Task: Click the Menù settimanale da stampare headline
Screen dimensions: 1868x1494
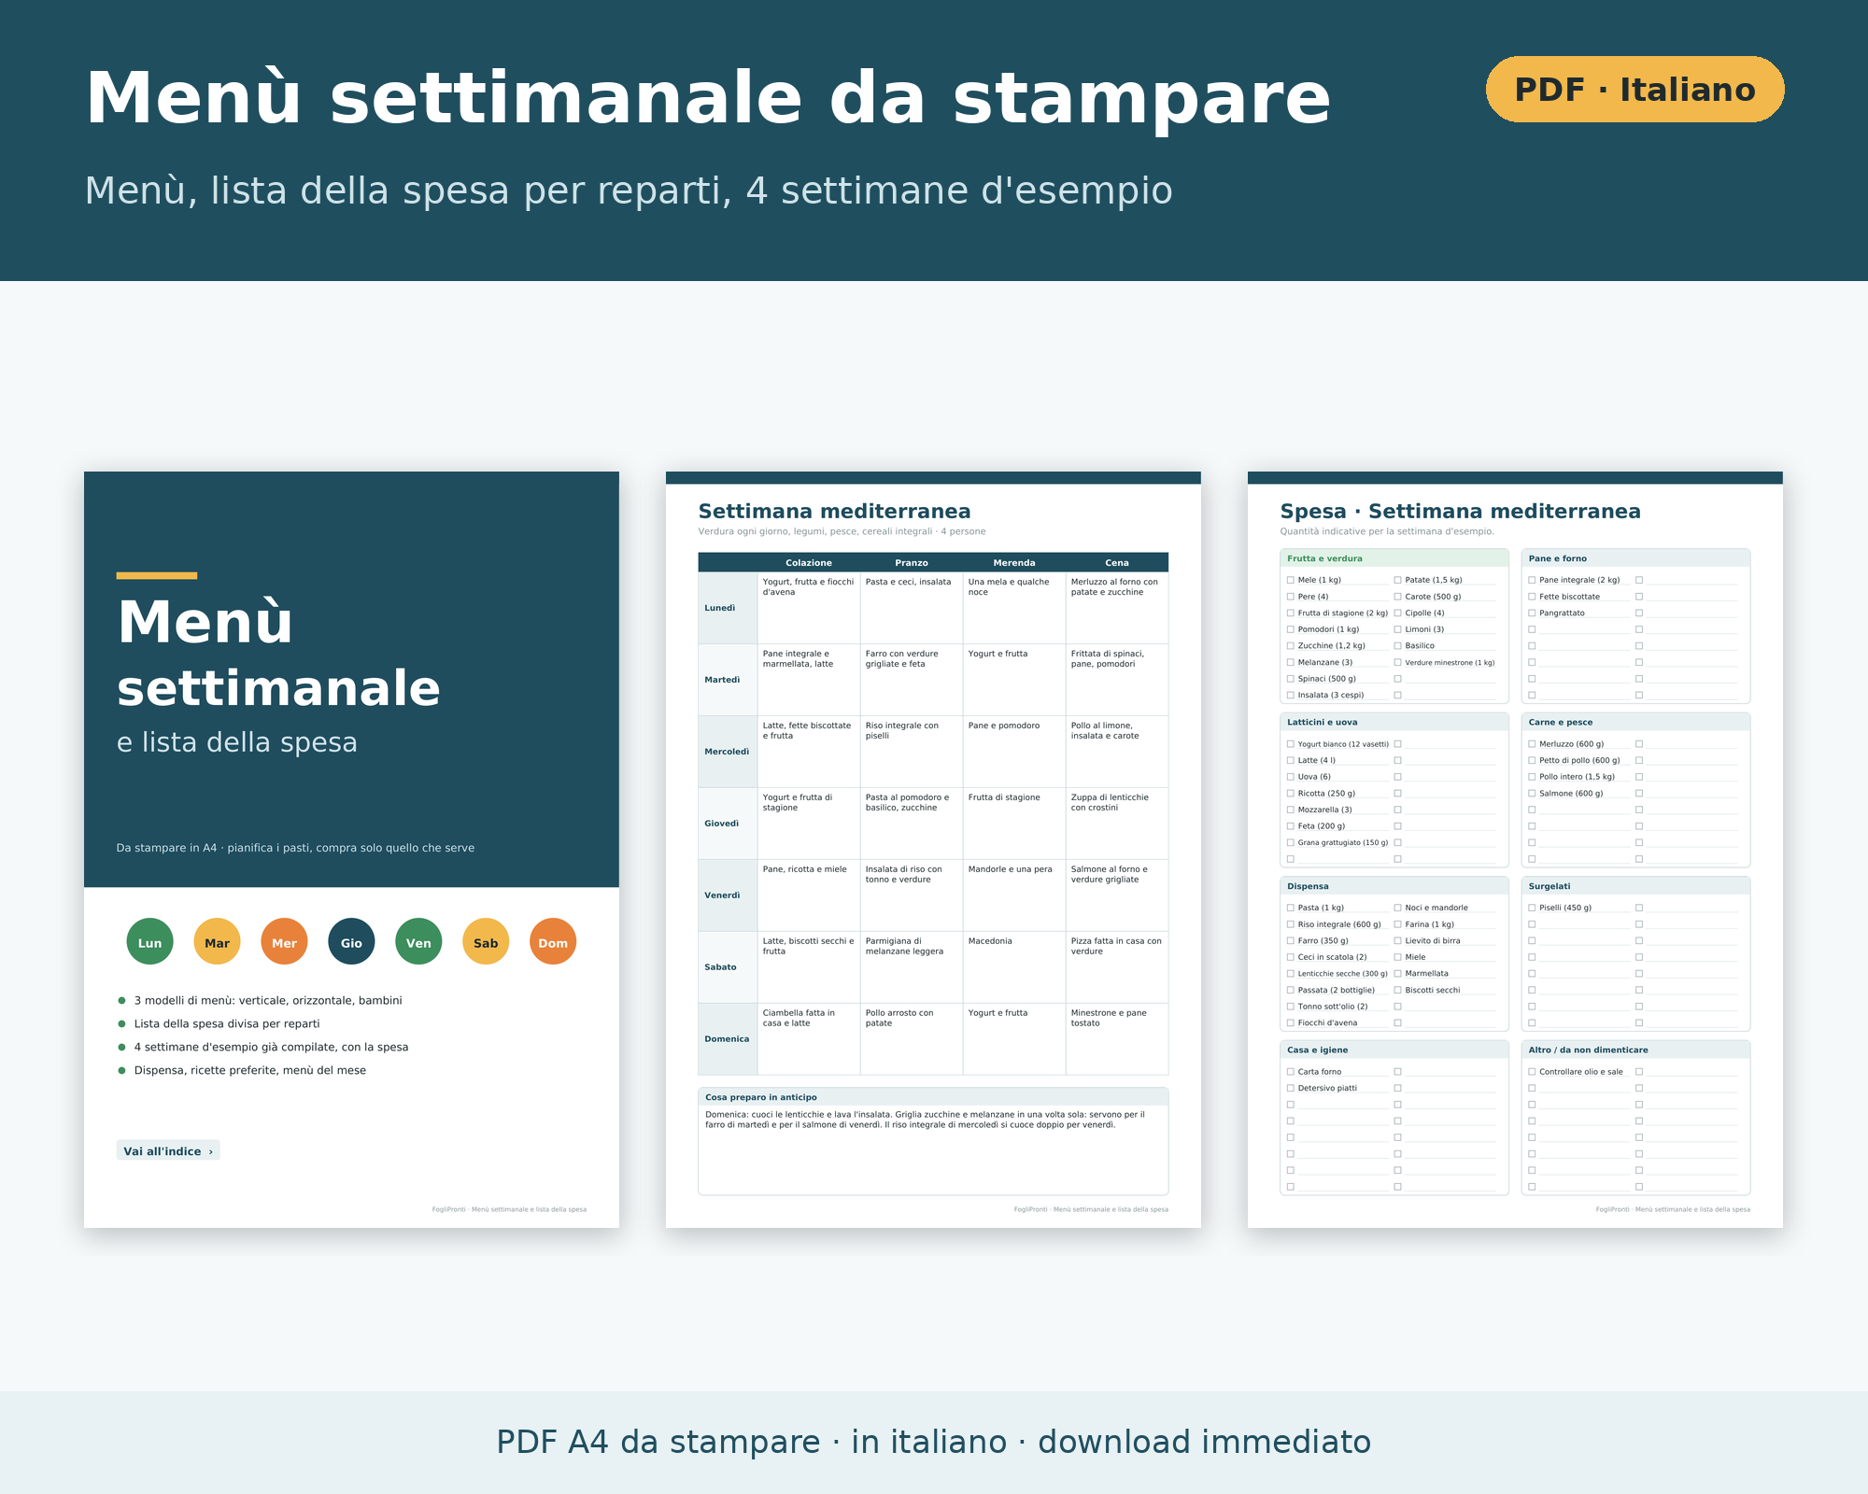Action: click(x=708, y=98)
